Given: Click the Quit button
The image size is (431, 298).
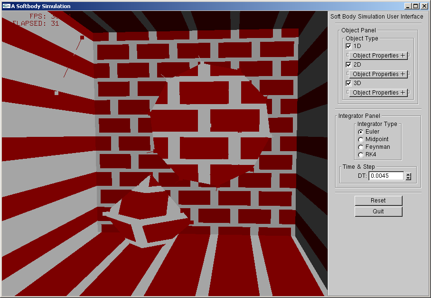Looking at the screenshot, I should [378, 211].
